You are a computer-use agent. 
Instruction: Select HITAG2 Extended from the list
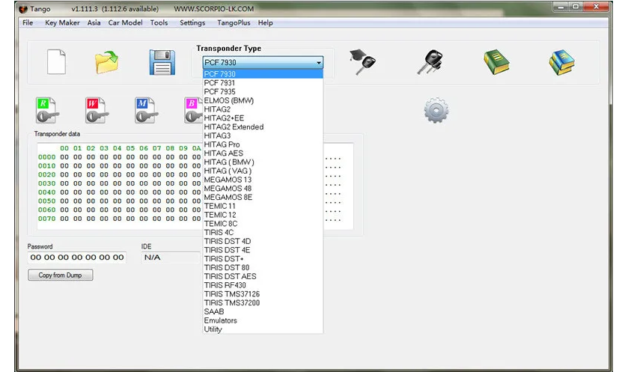tap(234, 127)
